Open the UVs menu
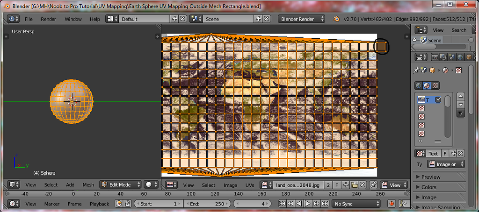This screenshot has width=479, height=212. pos(250,185)
